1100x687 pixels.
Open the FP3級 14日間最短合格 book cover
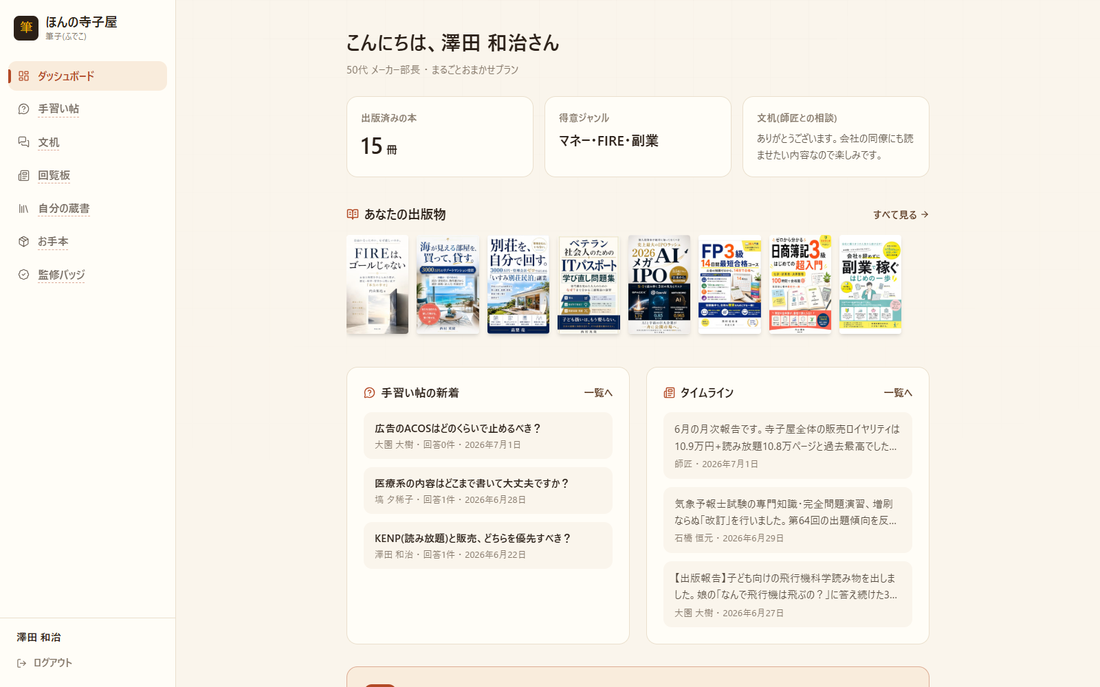tap(729, 284)
